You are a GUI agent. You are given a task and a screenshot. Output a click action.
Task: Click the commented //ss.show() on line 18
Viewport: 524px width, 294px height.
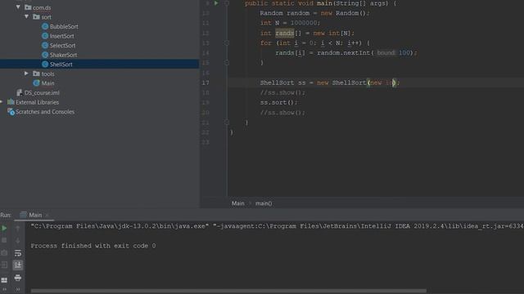(282, 92)
